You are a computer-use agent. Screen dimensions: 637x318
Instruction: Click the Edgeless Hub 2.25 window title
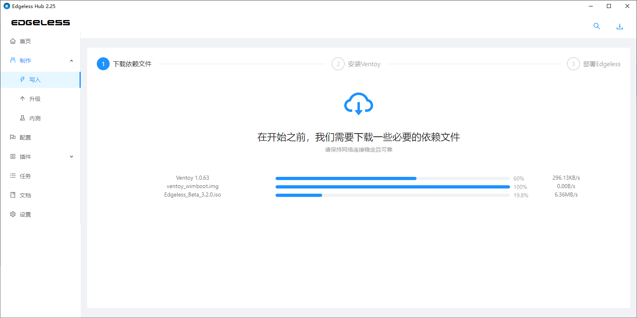pos(34,6)
